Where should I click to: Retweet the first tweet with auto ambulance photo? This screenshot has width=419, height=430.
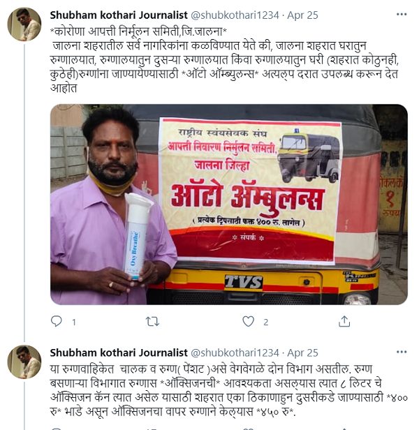(x=152, y=321)
